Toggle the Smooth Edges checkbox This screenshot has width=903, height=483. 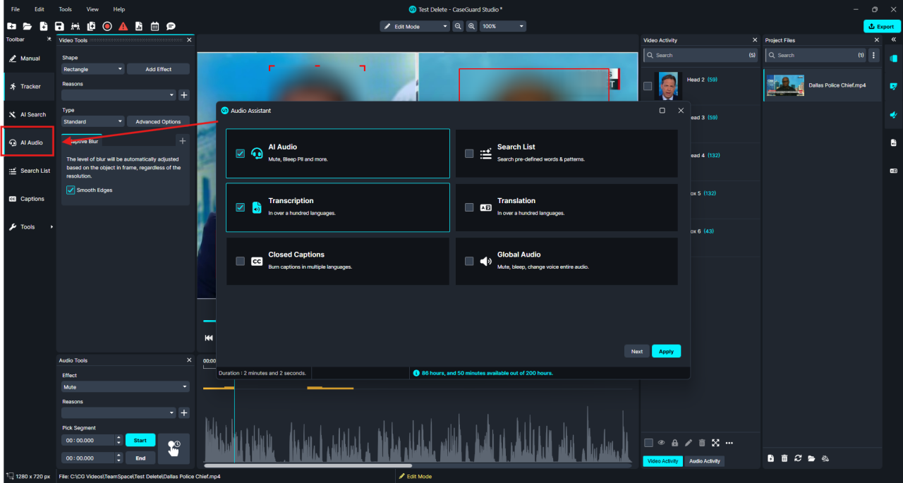[71, 190]
